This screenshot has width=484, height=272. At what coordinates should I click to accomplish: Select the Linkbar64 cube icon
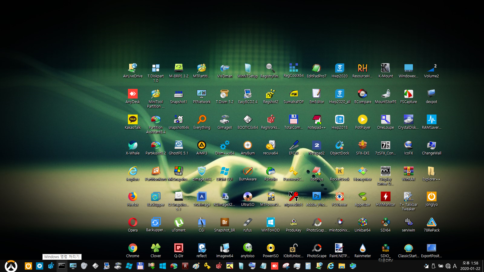[363, 225]
